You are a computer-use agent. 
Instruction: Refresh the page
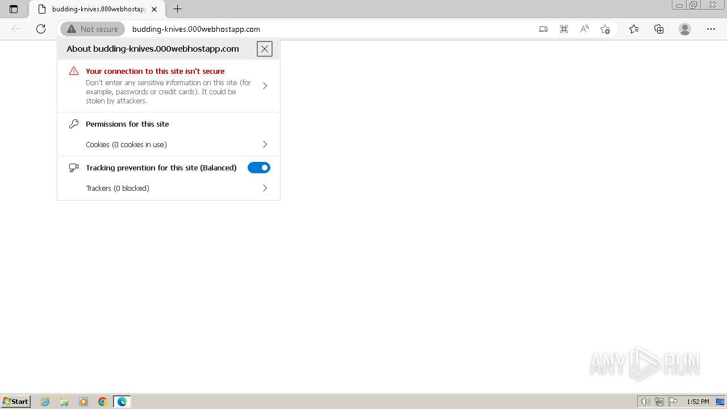click(41, 29)
